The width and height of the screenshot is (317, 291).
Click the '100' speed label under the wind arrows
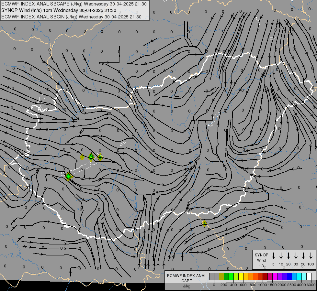tap(311, 264)
